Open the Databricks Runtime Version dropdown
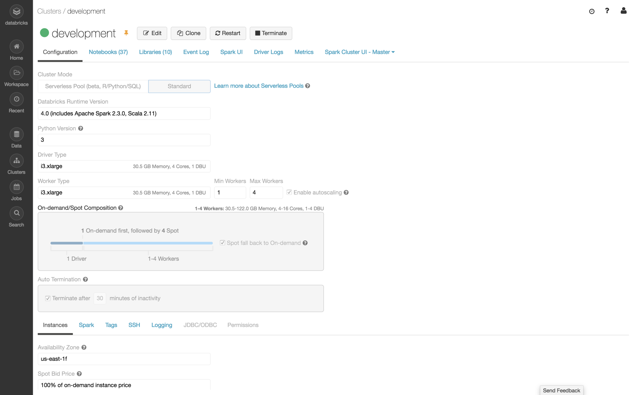Screen dimensions: 632x395 click(x=124, y=114)
